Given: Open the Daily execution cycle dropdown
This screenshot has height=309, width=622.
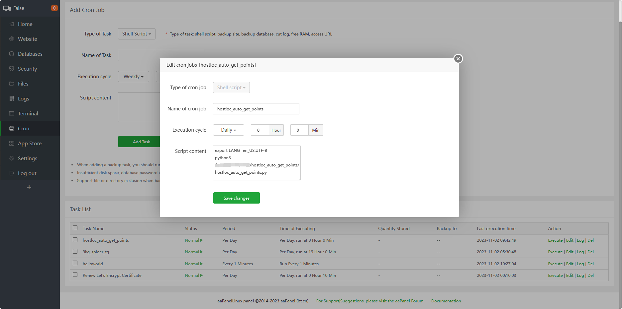Looking at the screenshot, I should (229, 130).
